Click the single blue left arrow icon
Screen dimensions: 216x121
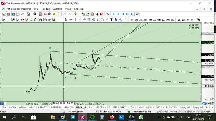coord(113,14)
